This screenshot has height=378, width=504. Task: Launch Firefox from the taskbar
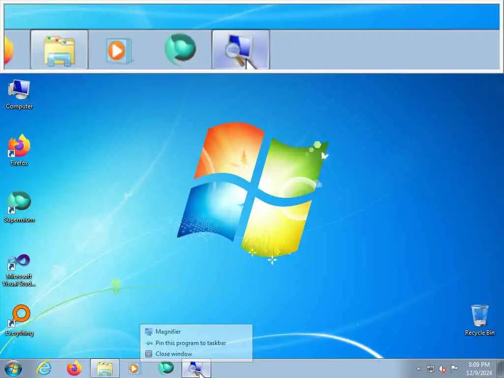pyautogui.click(x=74, y=368)
